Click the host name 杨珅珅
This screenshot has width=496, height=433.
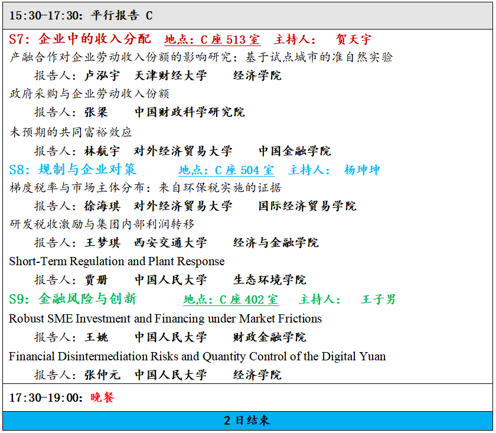click(362, 170)
